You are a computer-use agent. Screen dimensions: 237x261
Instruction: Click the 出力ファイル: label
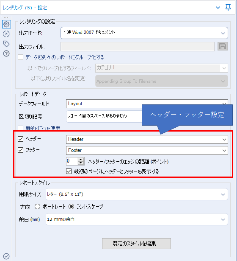[x=32, y=47]
